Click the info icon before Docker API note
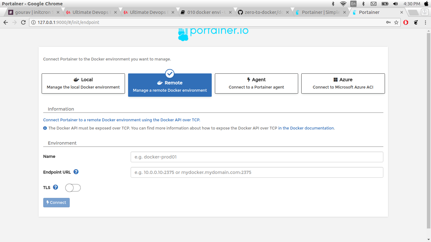Viewport: 431px width, 242px height. point(45,128)
